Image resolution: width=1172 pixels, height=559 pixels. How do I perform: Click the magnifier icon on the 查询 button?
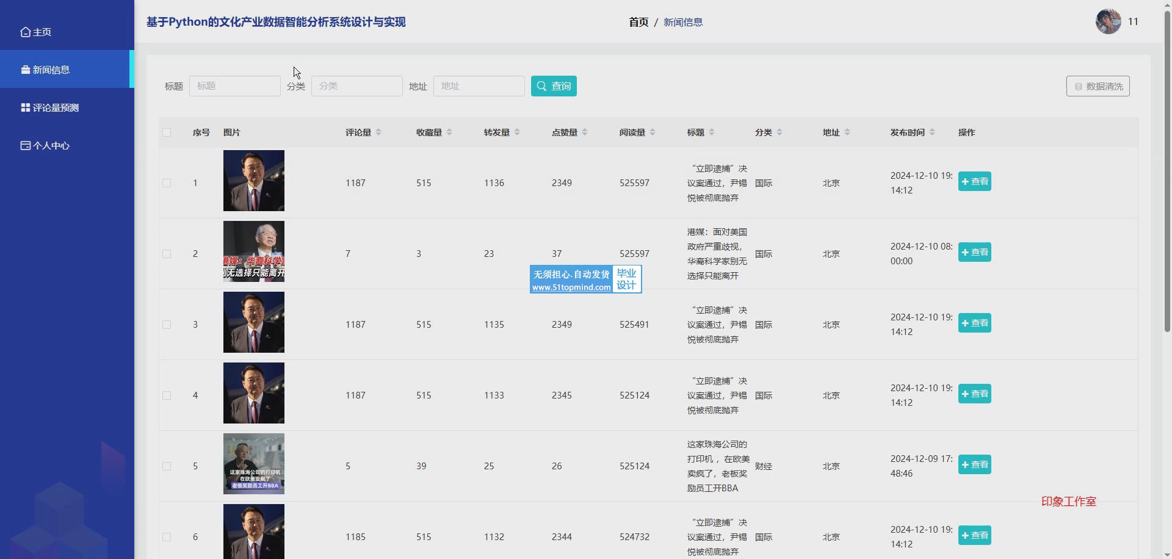541,87
